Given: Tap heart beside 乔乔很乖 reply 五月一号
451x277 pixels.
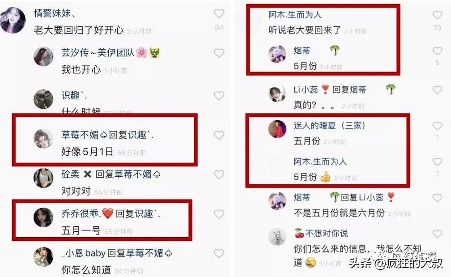Looking at the screenshot, I should coord(219,214).
